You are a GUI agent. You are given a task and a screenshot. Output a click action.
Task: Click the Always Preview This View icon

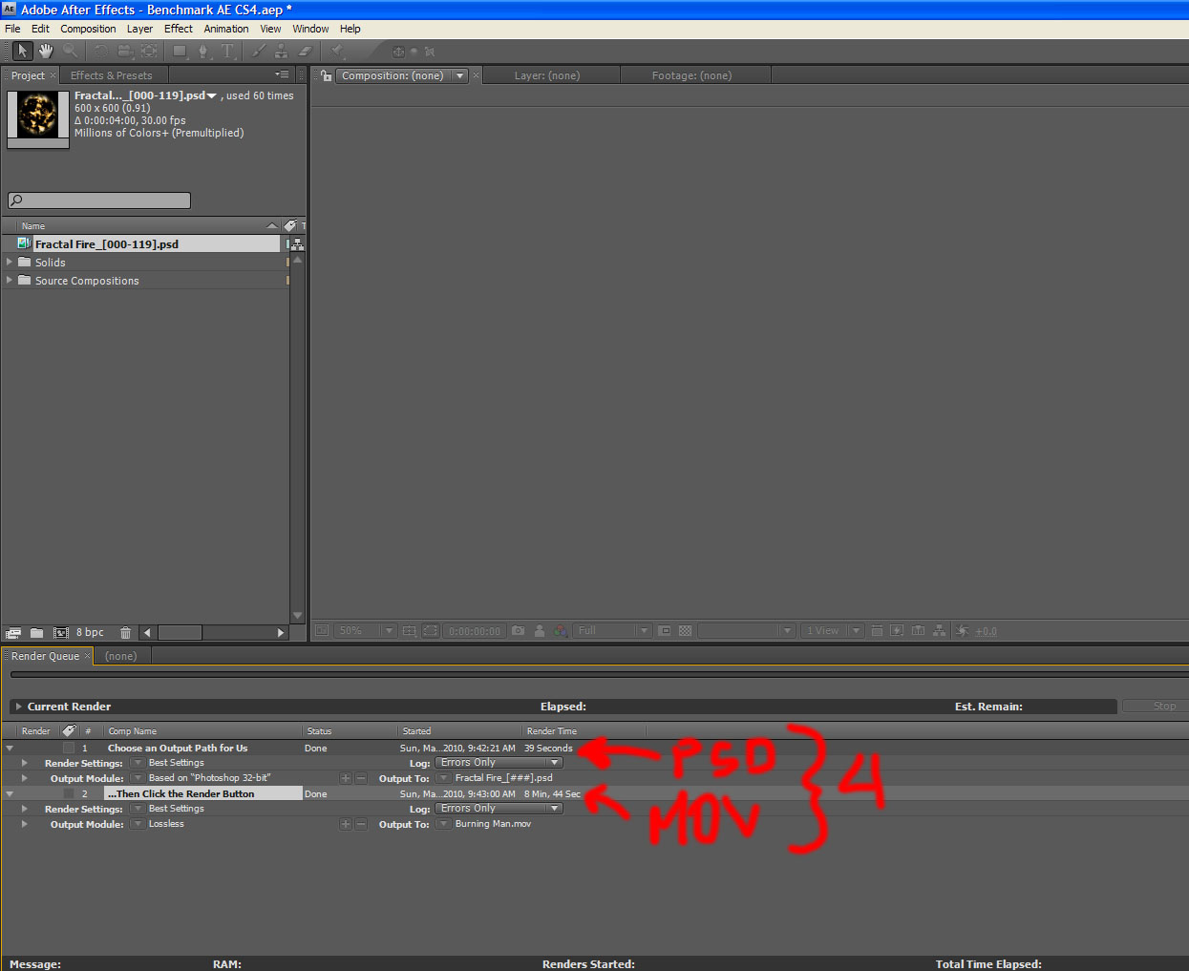click(x=321, y=631)
